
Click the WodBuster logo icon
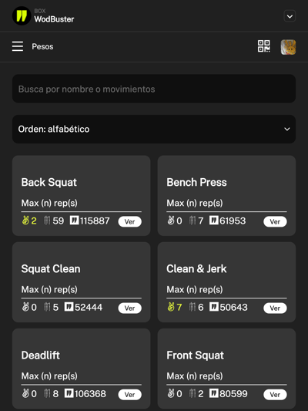(x=22, y=15)
